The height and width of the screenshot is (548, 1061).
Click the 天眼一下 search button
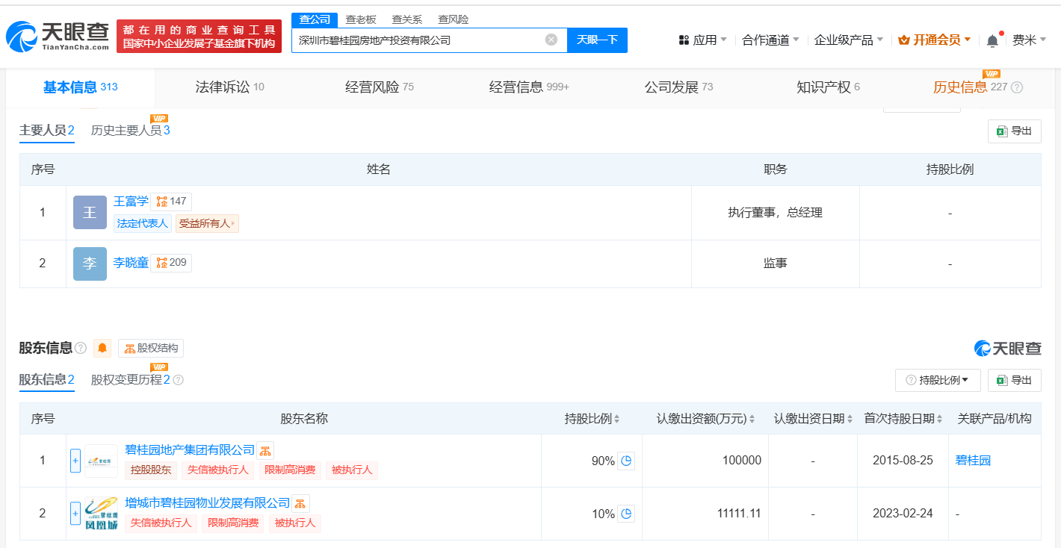[x=597, y=40]
